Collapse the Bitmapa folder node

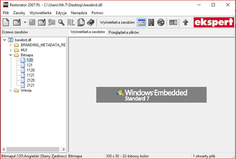pyautogui.click(x=10, y=55)
